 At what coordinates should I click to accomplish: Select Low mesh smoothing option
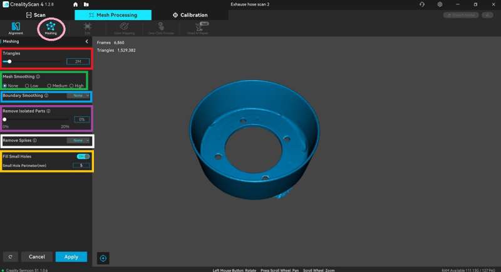click(27, 86)
